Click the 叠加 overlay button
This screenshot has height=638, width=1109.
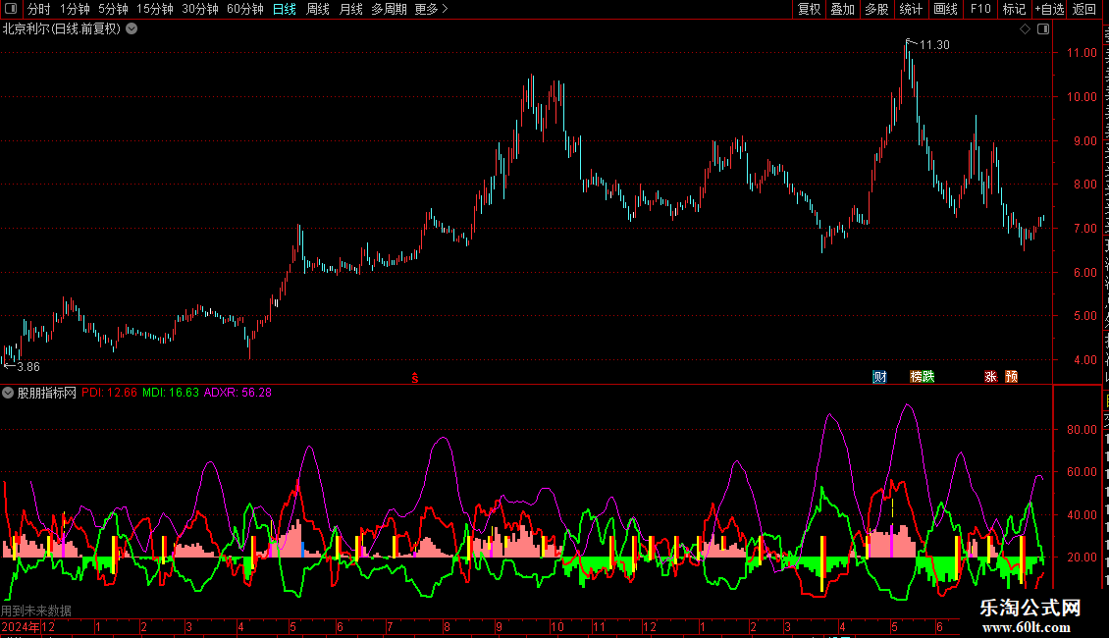(x=842, y=9)
